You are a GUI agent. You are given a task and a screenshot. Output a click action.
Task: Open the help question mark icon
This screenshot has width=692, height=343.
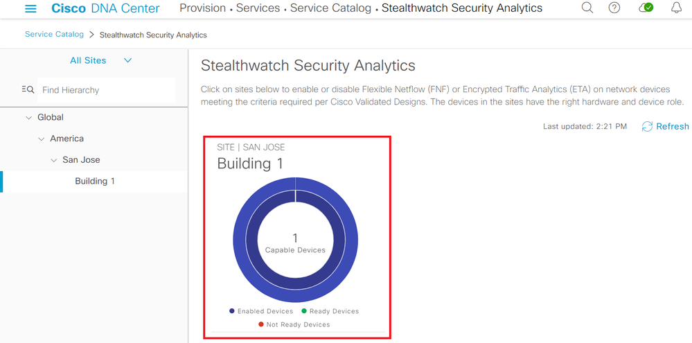pyautogui.click(x=614, y=8)
